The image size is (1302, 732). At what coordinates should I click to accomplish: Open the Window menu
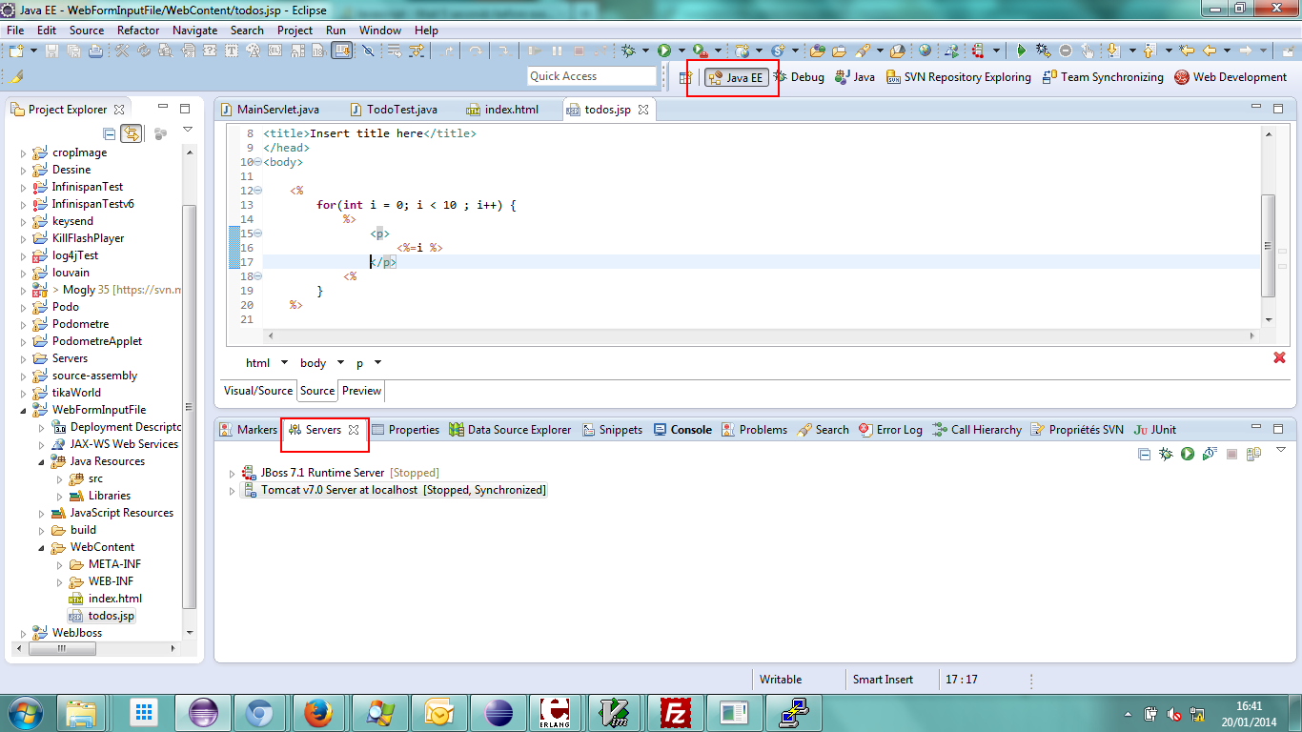tap(379, 30)
